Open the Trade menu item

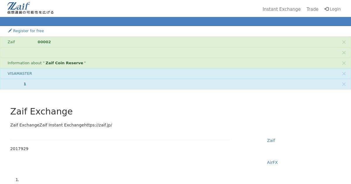[x=312, y=9]
